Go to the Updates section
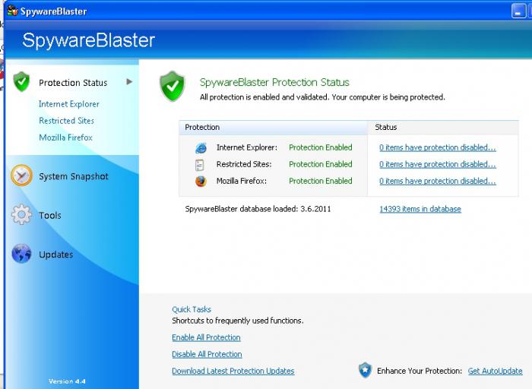The height and width of the screenshot is (389, 532). [56, 255]
